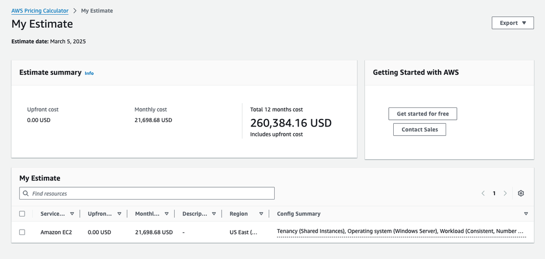Check the Amazon EC2 row checkbox

[x=22, y=232]
